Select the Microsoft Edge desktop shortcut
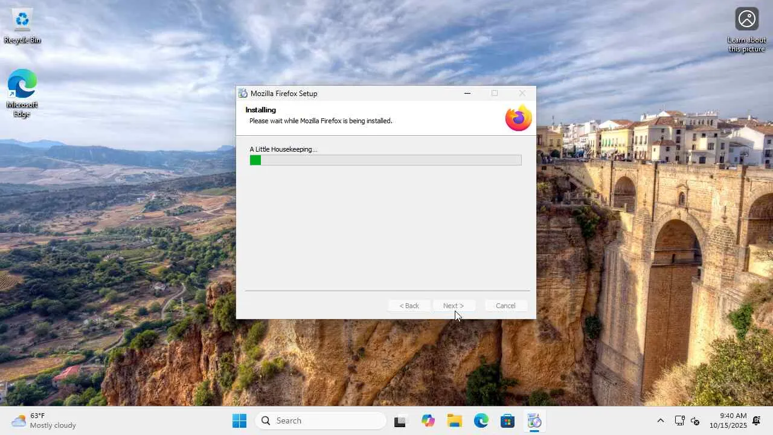 tap(22, 93)
